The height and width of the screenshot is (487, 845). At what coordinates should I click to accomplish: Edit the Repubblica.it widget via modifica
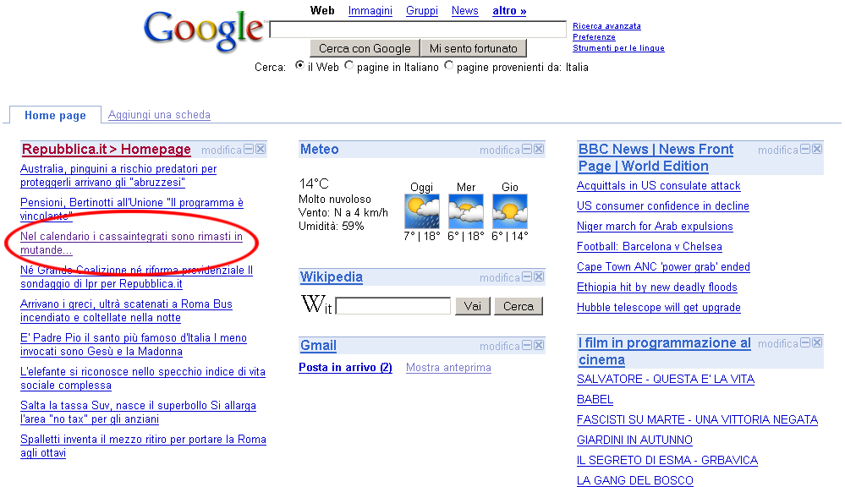coord(222,150)
